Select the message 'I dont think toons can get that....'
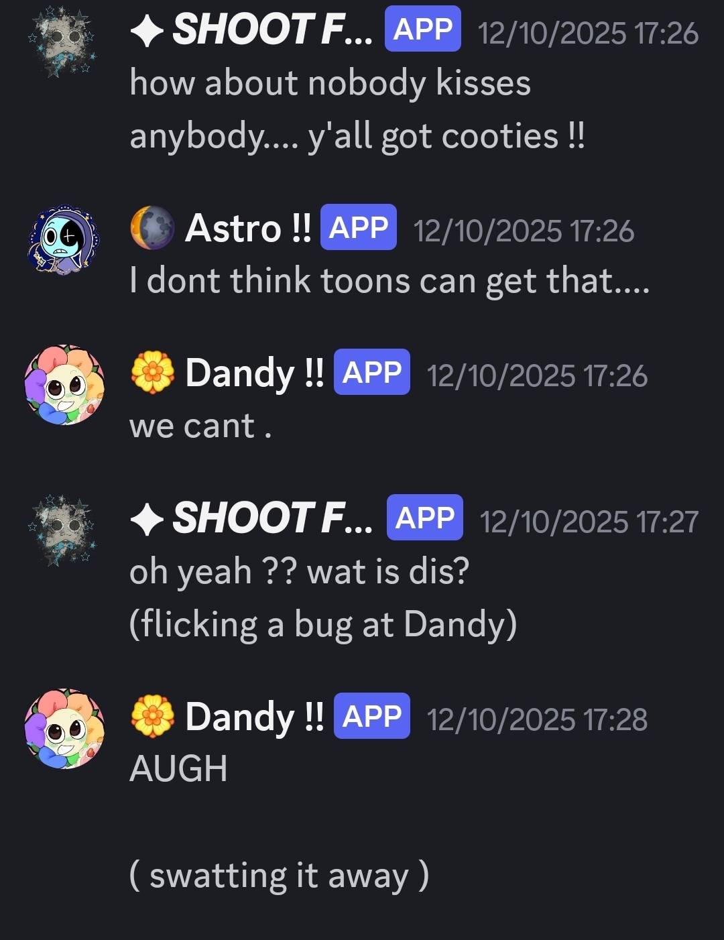The width and height of the screenshot is (724, 940). click(389, 280)
